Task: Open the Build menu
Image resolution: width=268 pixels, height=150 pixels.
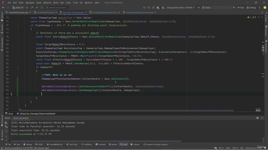Action: 56,2
